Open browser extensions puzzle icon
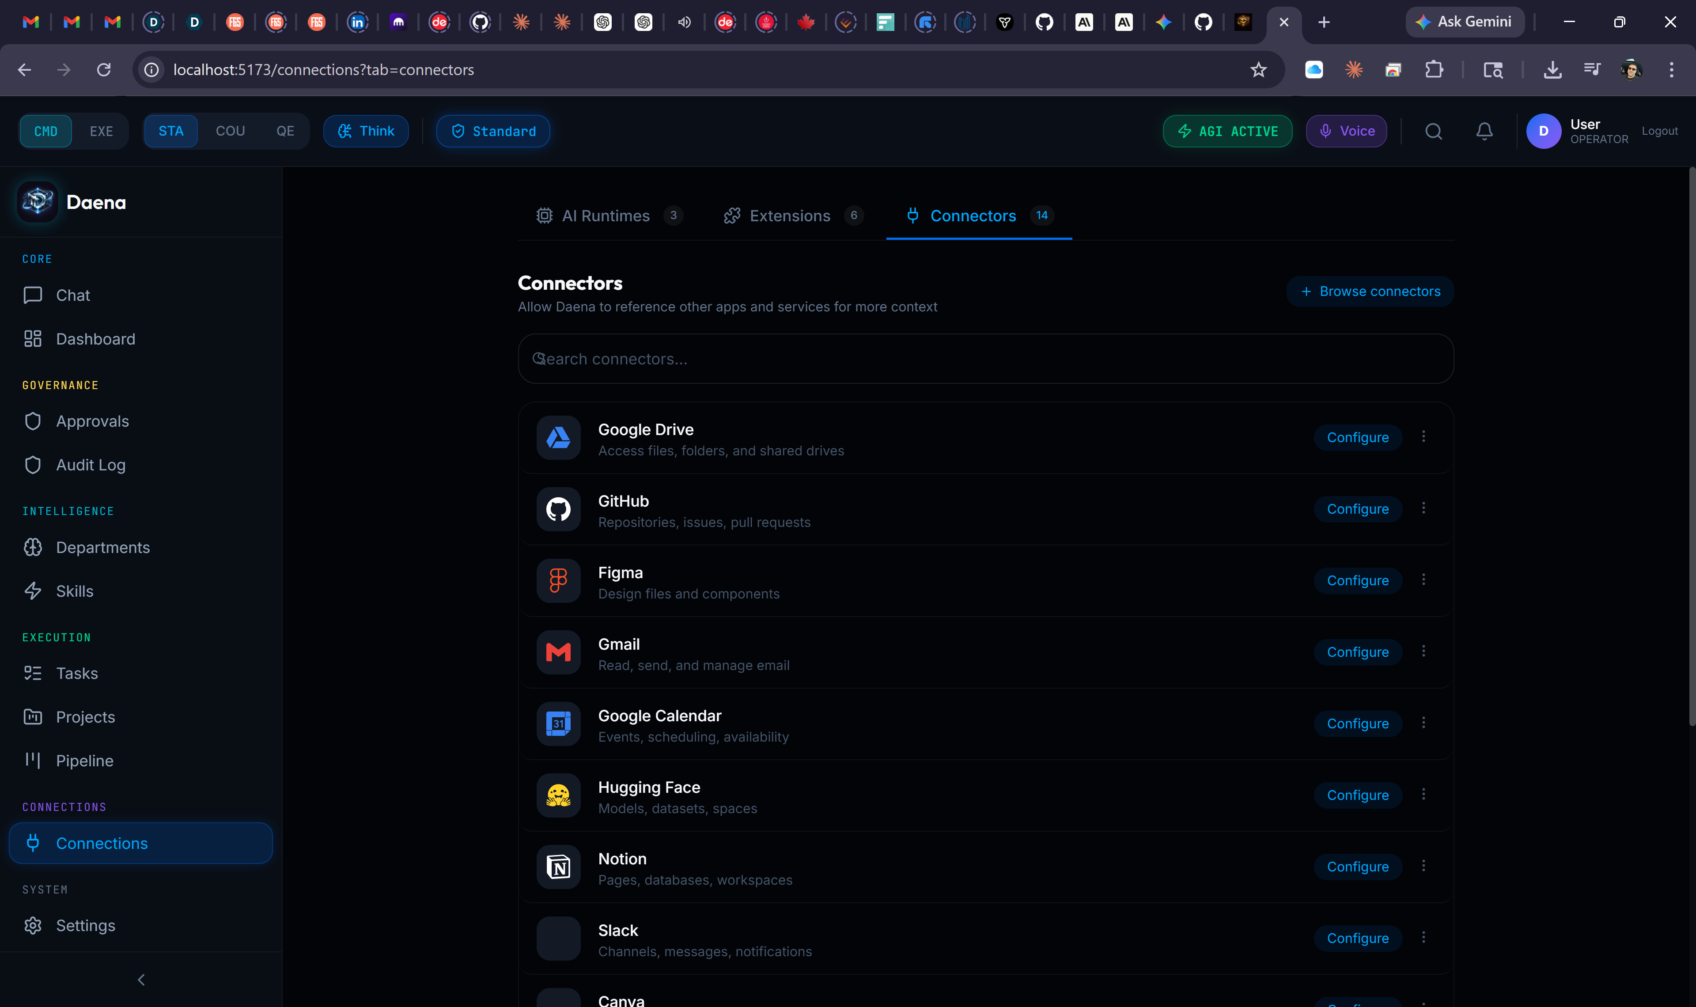 click(1434, 70)
